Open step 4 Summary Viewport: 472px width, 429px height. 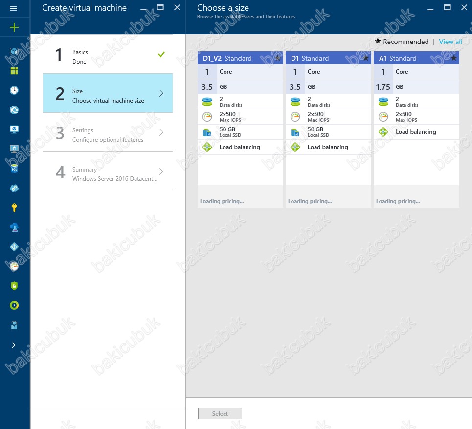pyautogui.click(x=108, y=172)
